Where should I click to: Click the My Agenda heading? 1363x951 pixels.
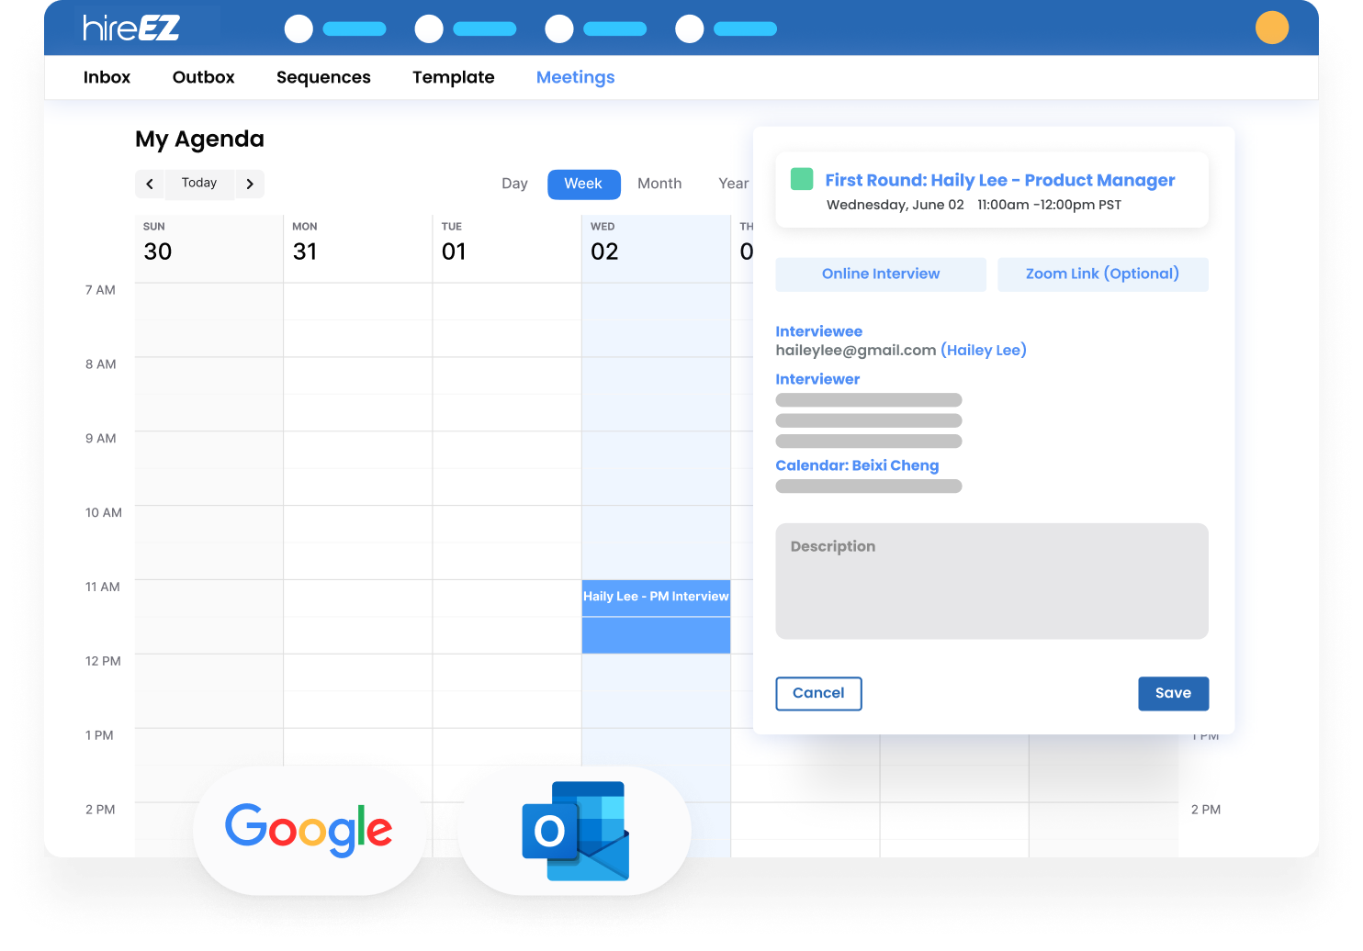[x=199, y=140]
